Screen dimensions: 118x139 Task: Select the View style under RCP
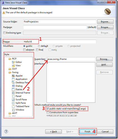[18, 66]
